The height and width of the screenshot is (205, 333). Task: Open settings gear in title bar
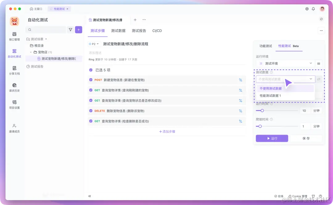(307, 9)
